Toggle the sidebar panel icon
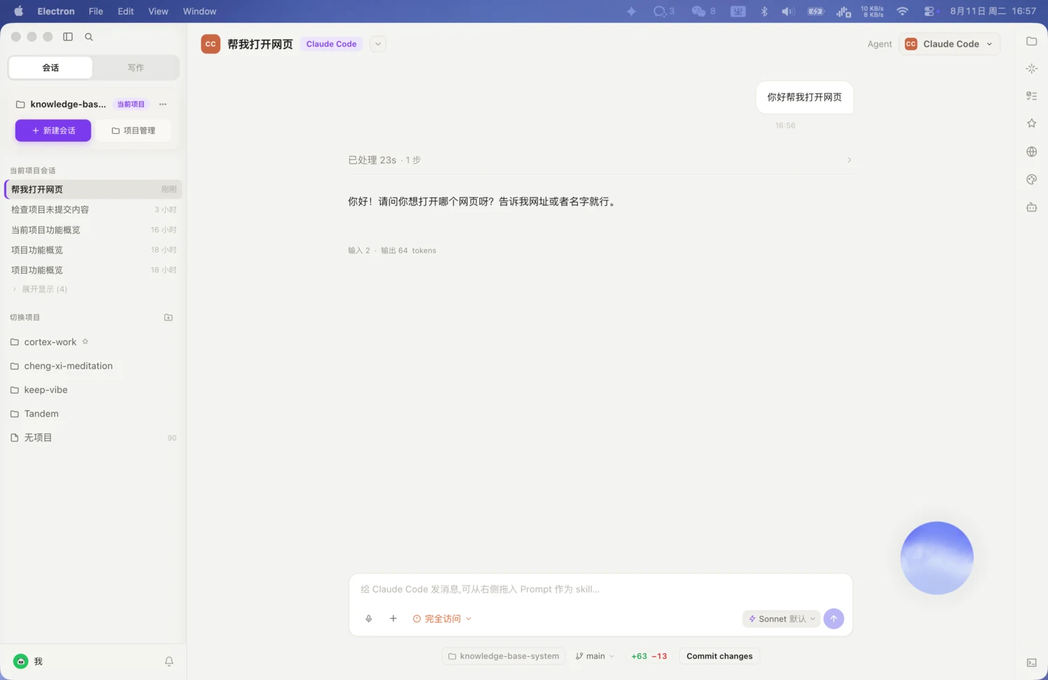1048x680 pixels. coord(68,37)
